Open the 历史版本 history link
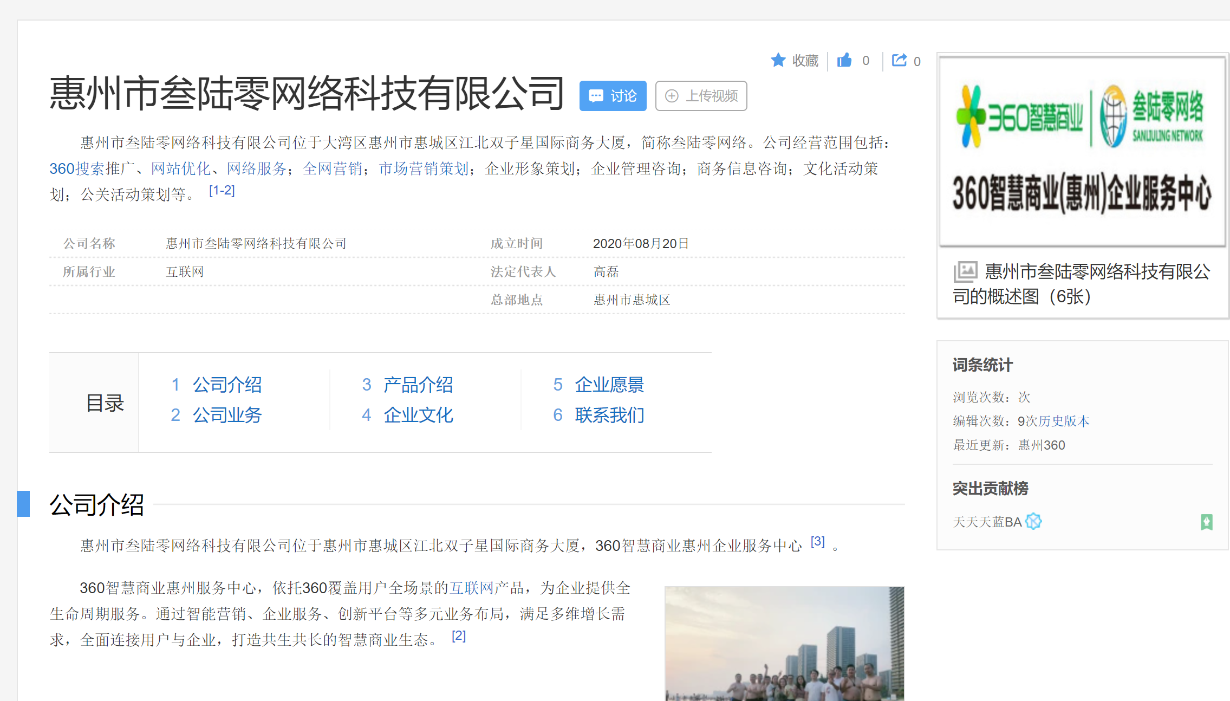This screenshot has width=1230, height=701. tap(1064, 421)
